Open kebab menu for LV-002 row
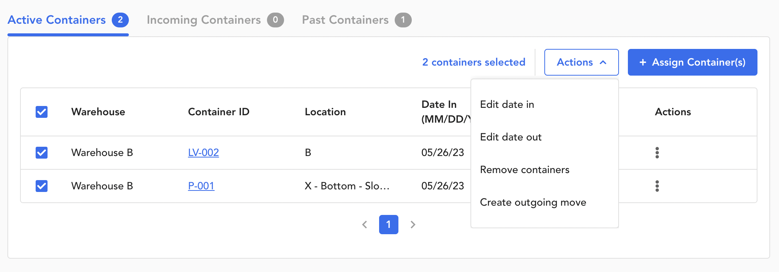This screenshot has width=779, height=272. [x=657, y=153]
